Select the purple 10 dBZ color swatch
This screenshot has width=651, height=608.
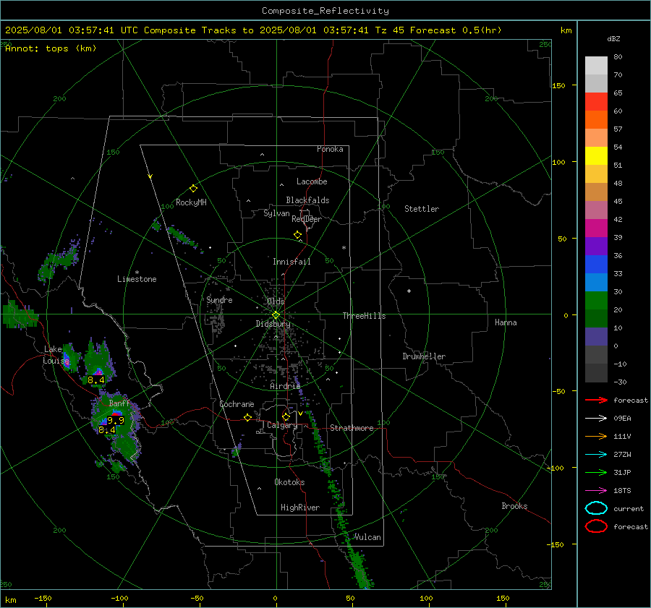pyautogui.click(x=596, y=337)
